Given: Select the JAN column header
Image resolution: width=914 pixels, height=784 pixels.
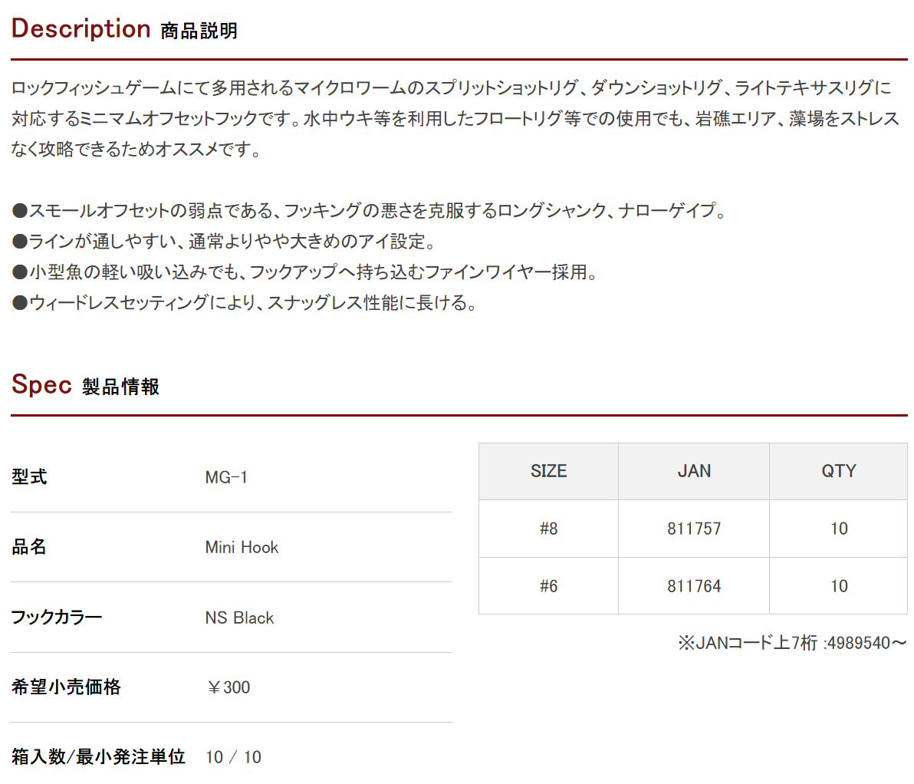Looking at the screenshot, I should click(x=694, y=471).
